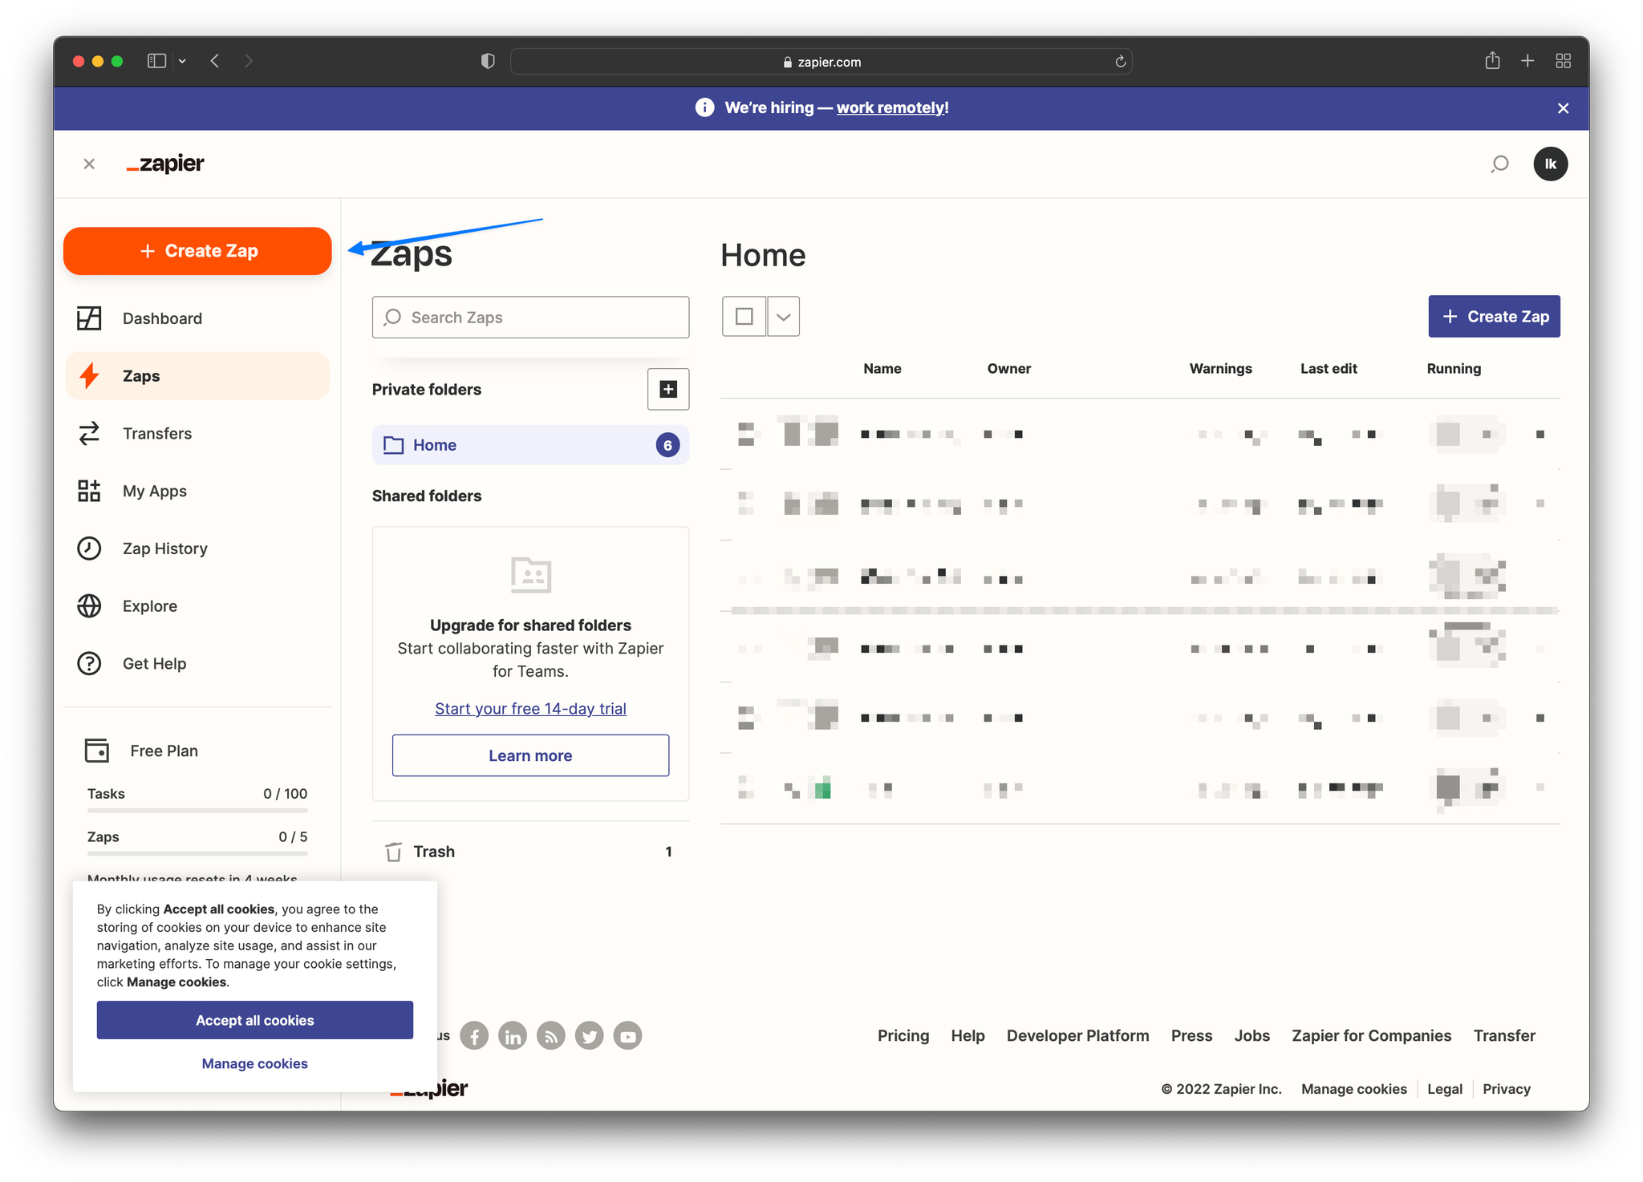Open the Transfer footer link
This screenshot has width=1643, height=1182.
pos(1504,1035)
